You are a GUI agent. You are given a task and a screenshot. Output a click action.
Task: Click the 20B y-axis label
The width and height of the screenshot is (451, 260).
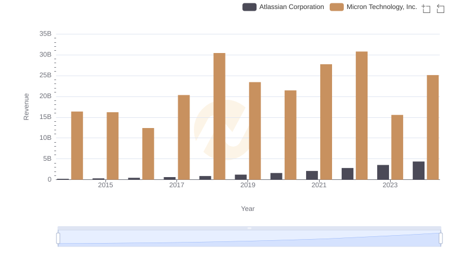click(x=46, y=96)
